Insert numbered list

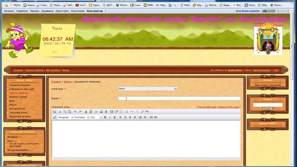pos(140,117)
